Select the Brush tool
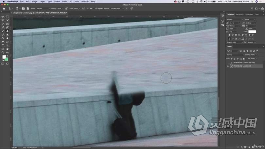 (x=3, y=31)
